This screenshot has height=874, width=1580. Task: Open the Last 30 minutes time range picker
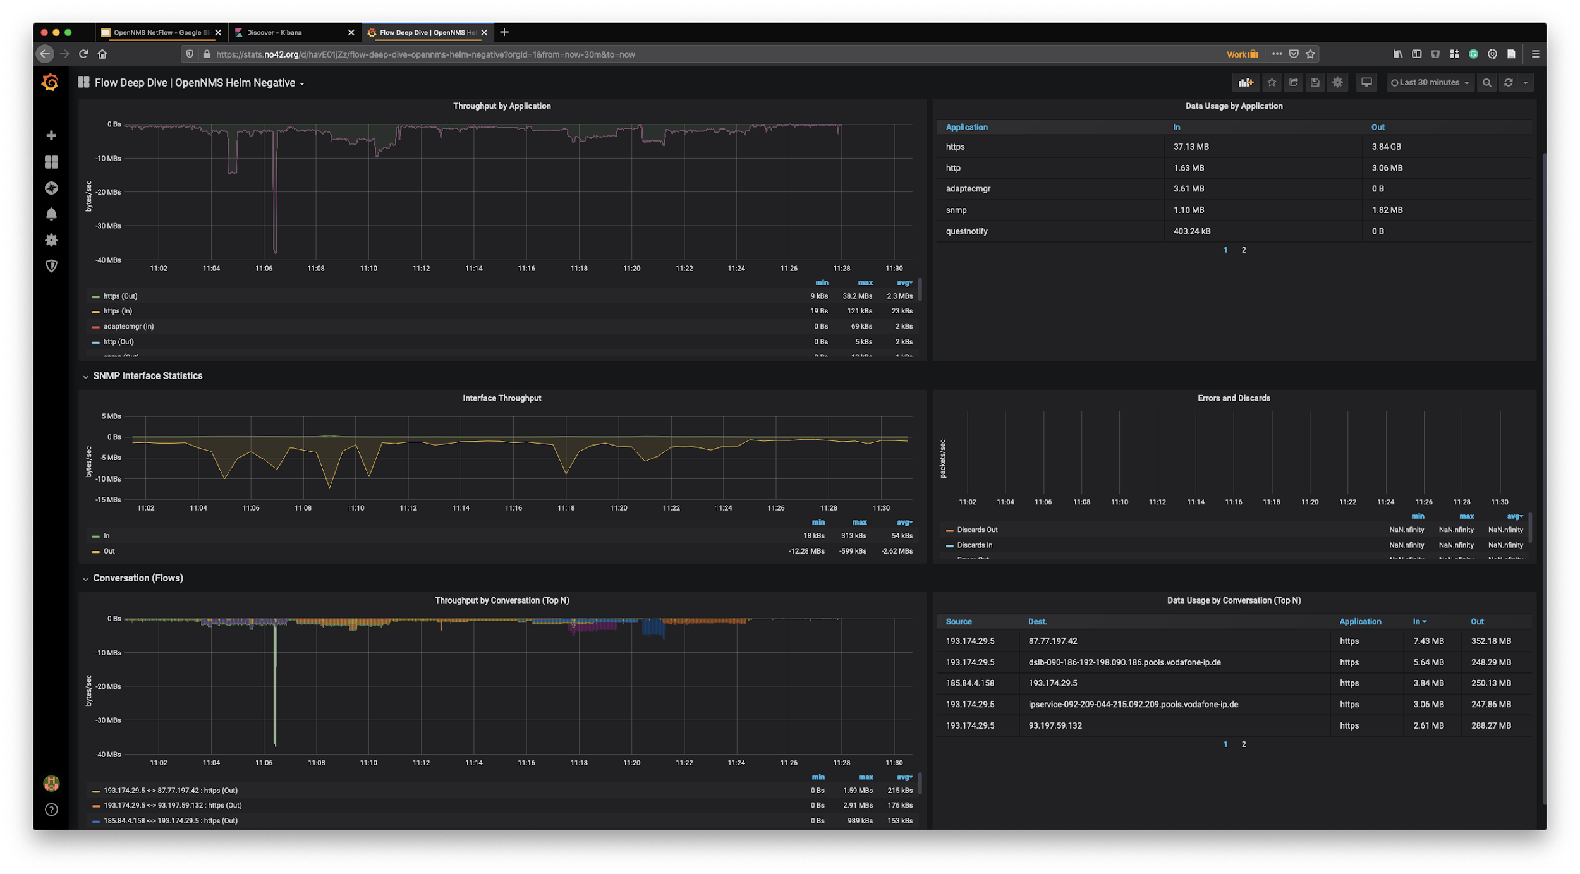(x=1430, y=82)
